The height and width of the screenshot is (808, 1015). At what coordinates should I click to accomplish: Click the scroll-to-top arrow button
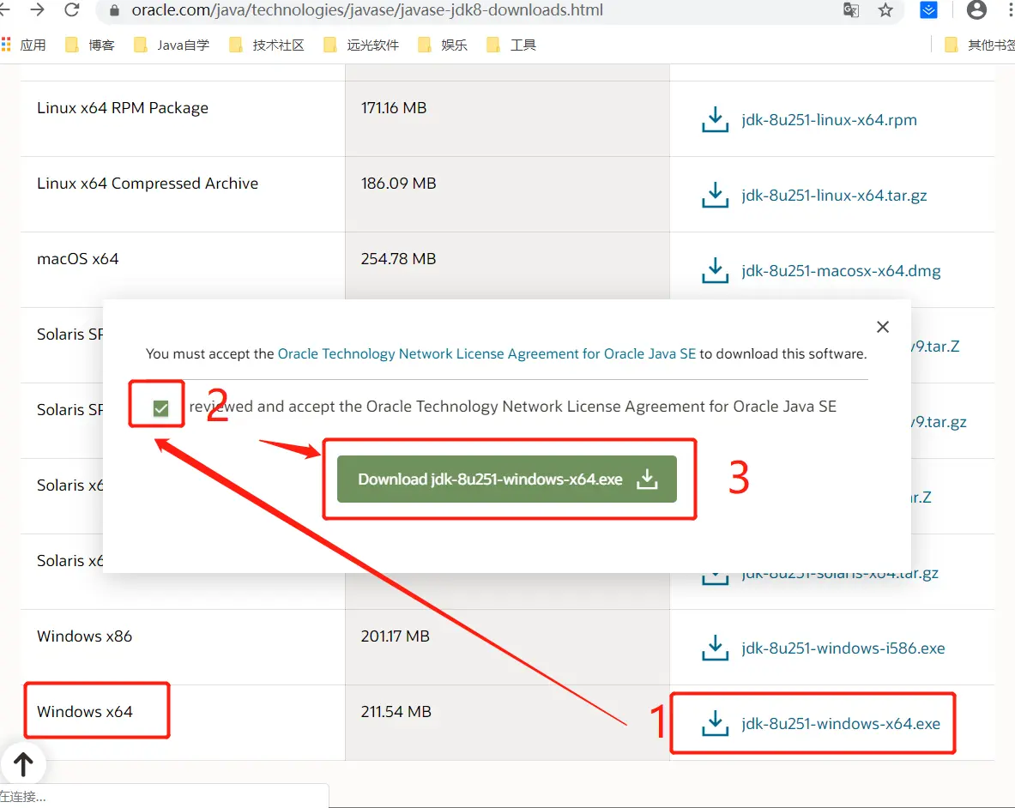click(23, 764)
